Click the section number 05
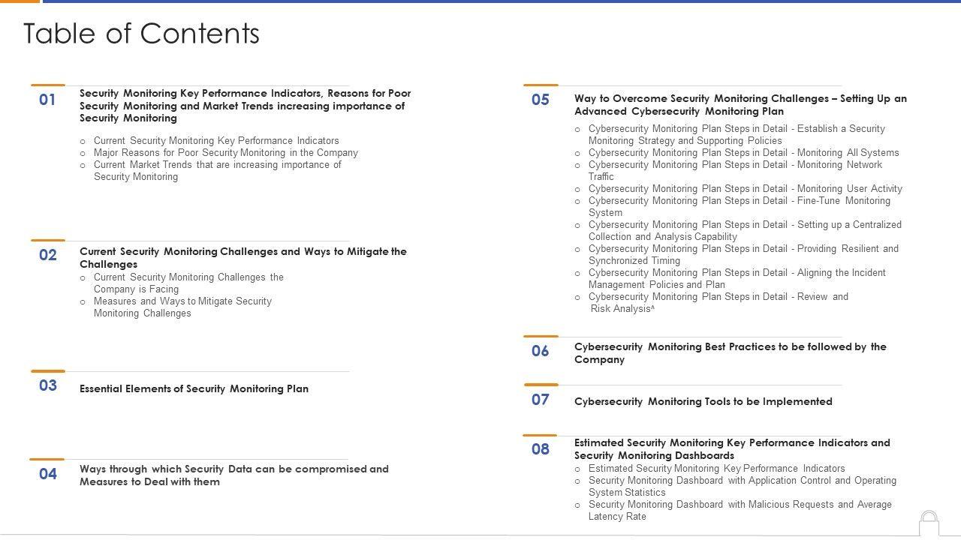This screenshot has height=540, width=961. point(541,100)
